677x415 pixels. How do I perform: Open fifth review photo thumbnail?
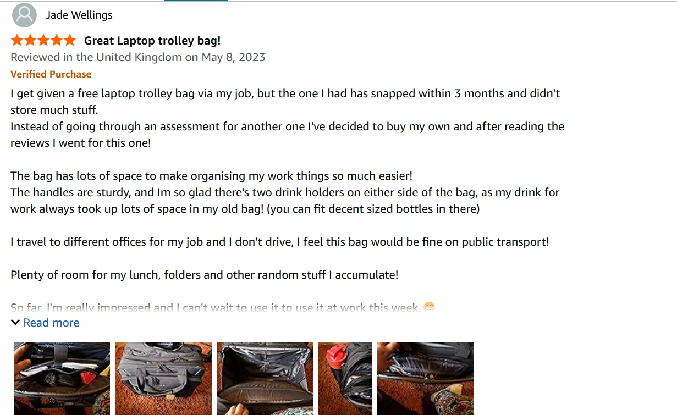(426, 378)
